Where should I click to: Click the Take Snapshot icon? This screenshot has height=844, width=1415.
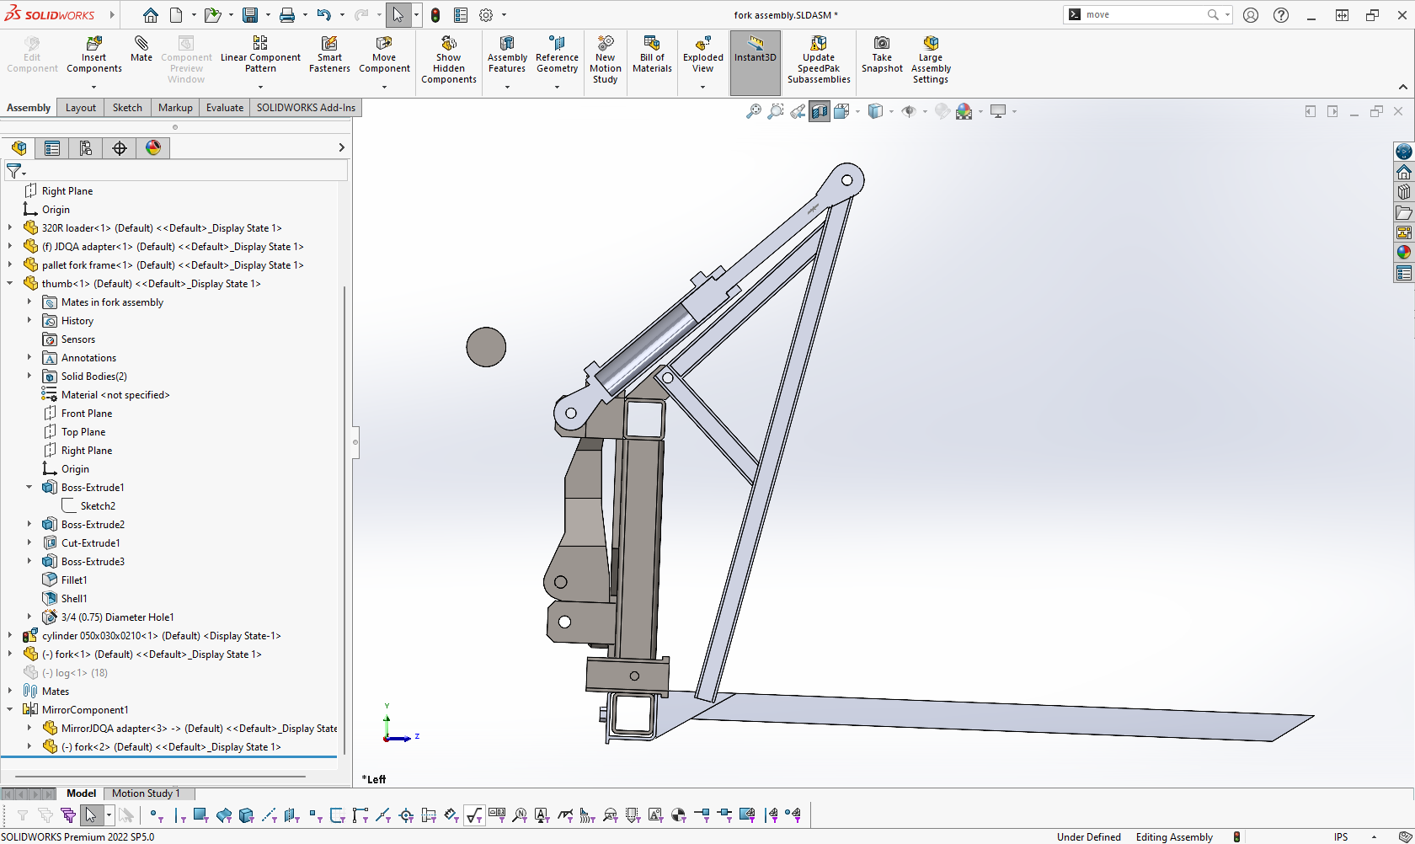[882, 43]
